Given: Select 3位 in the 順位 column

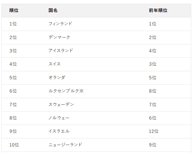Looking at the screenshot, I should (13, 51).
